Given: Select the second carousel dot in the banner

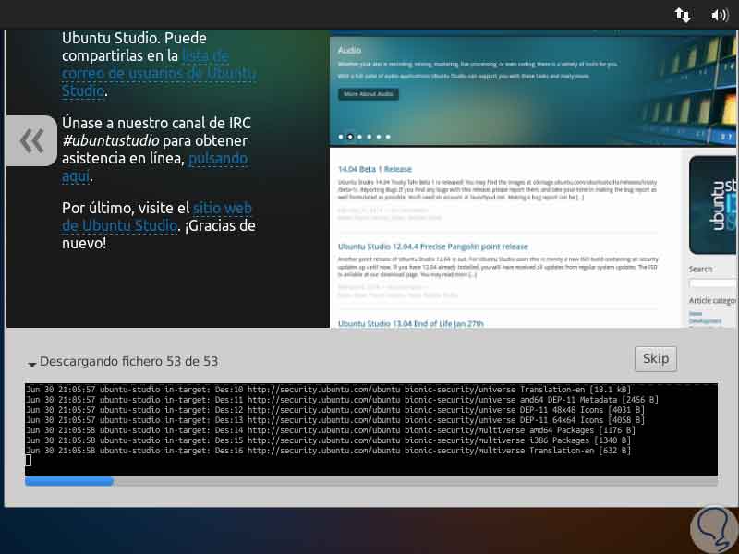Looking at the screenshot, I should [350, 137].
